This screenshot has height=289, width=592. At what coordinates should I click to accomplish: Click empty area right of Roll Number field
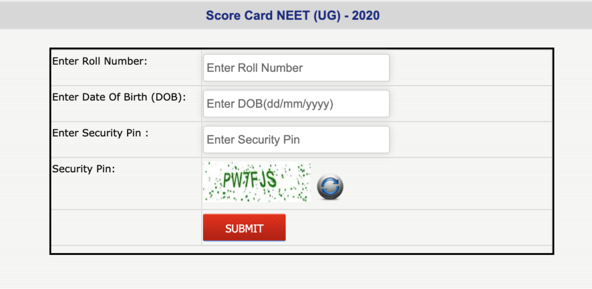tap(471, 68)
